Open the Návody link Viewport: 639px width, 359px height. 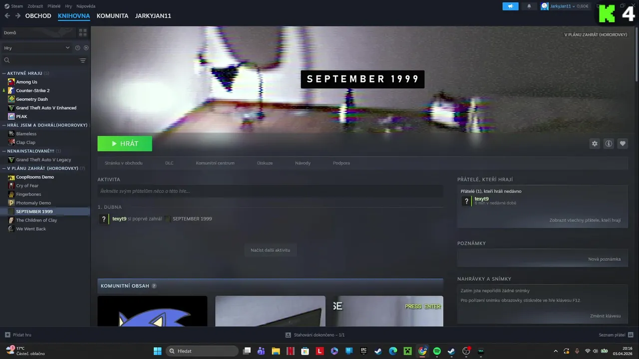303,163
